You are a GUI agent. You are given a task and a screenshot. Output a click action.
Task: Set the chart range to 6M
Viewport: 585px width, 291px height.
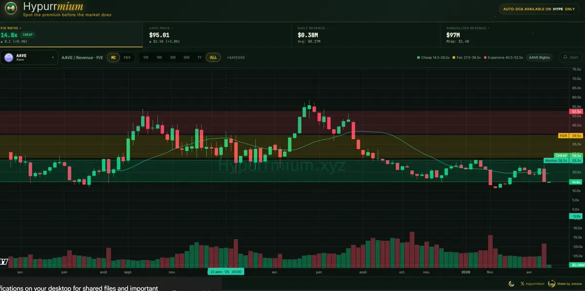[186, 58]
